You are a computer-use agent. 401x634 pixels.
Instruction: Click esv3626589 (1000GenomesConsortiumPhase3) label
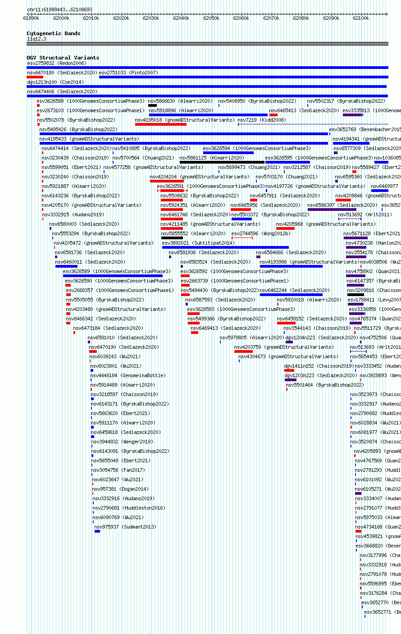click(117, 271)
